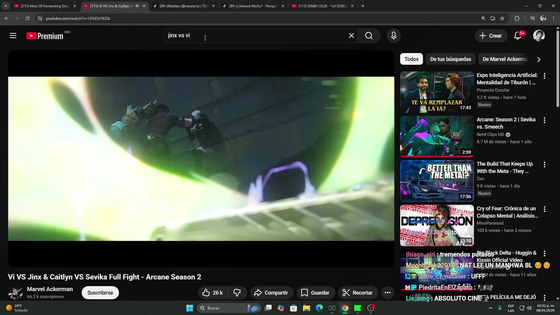
Task: Switch to ¿Volverá Michu? TikTok tab
Action: 252,6
